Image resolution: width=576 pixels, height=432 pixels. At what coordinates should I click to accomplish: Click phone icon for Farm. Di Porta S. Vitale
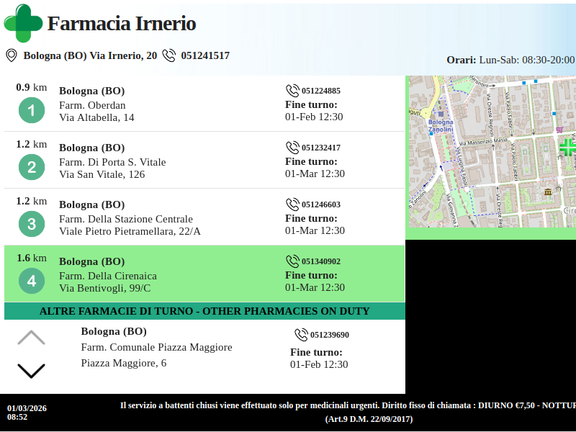click(x=292, y=148)
